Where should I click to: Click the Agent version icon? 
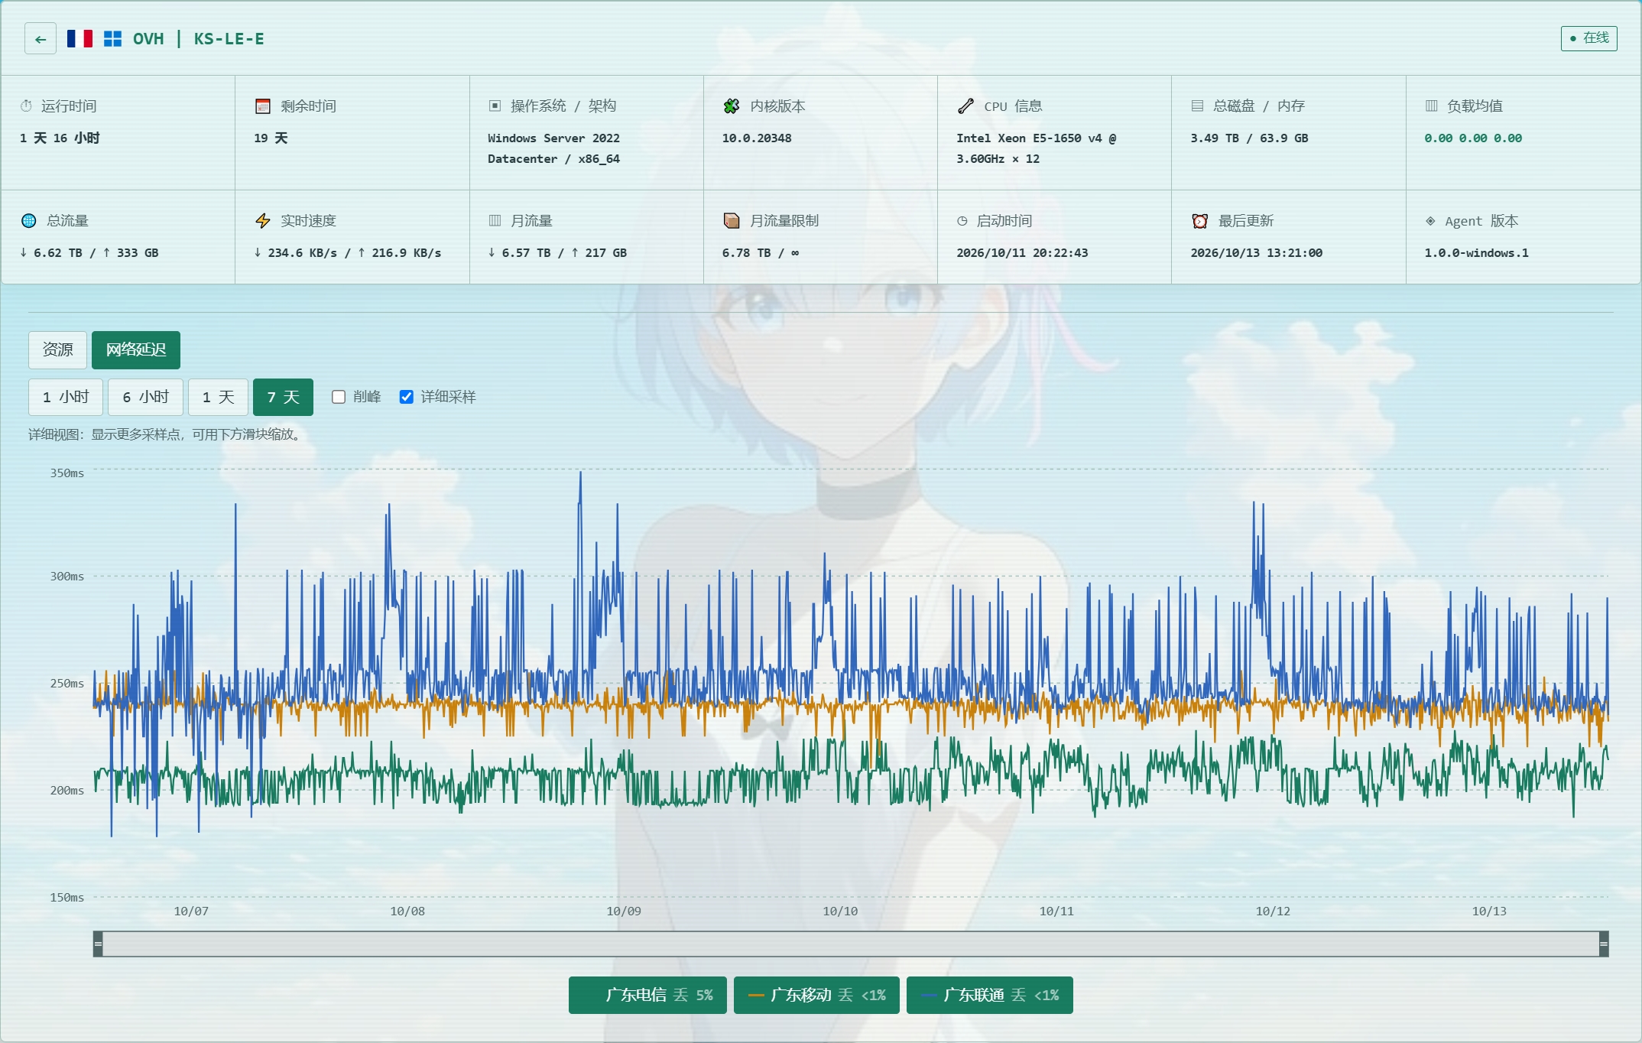(1430, 221)
